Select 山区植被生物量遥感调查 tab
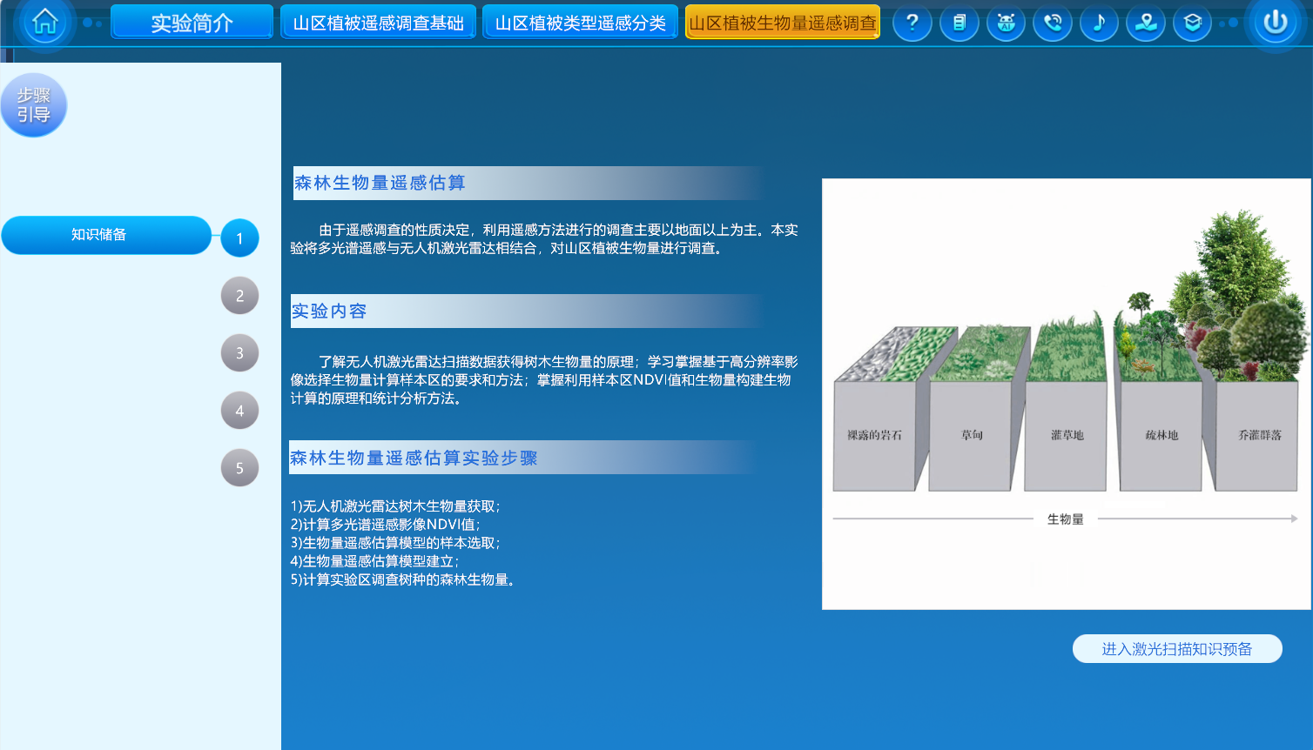1313x750 pixels. [x=782, y=23]
